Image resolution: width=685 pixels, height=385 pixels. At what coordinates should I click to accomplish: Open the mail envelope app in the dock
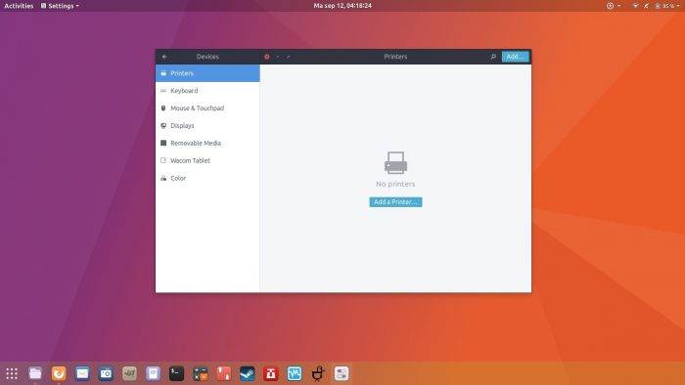82,373
